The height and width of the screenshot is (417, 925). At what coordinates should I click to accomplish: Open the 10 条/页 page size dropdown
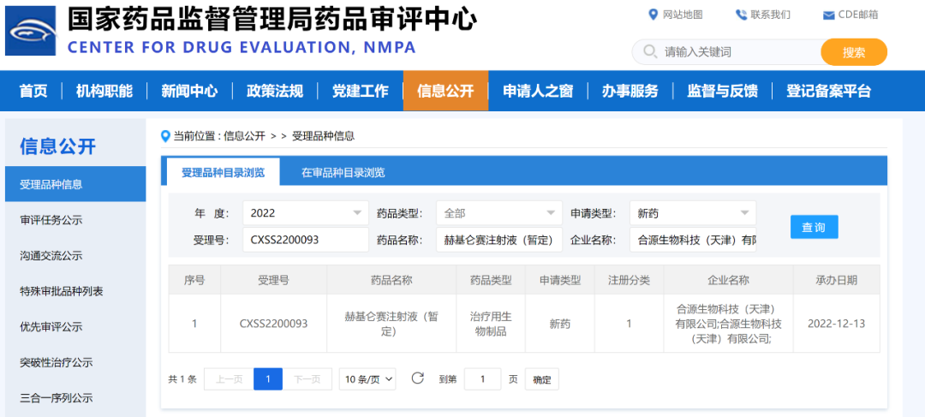tap(367, 379)
